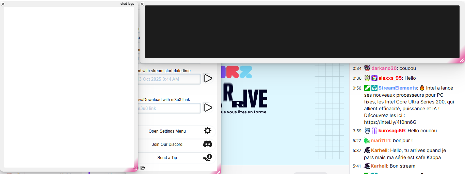Select Join Our Discord button

pyautogui.click(x=167, y=144)
